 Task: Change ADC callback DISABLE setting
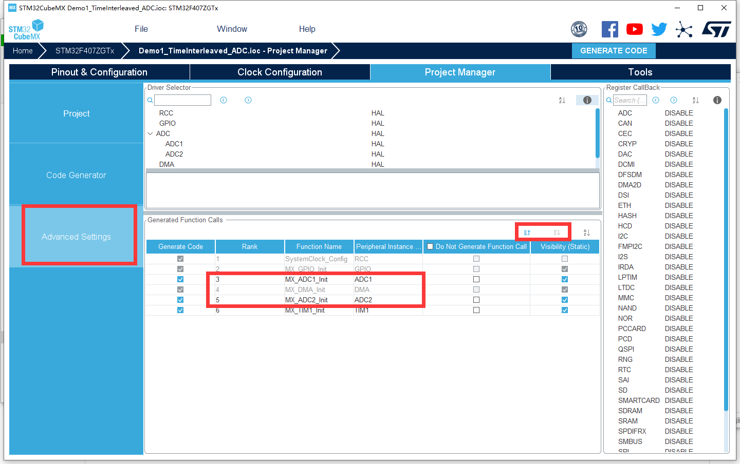point(679,113)
